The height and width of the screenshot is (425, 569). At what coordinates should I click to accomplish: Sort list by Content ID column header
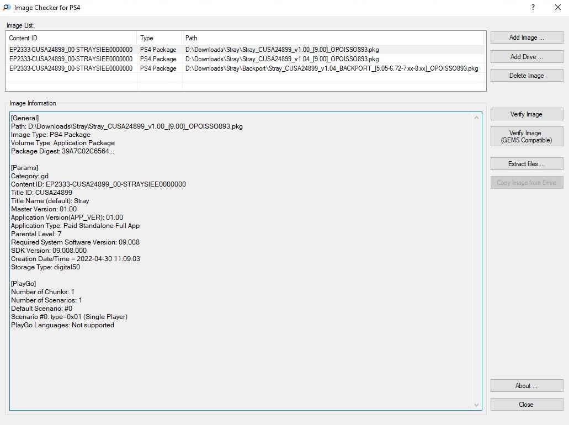tap(71, 38)
